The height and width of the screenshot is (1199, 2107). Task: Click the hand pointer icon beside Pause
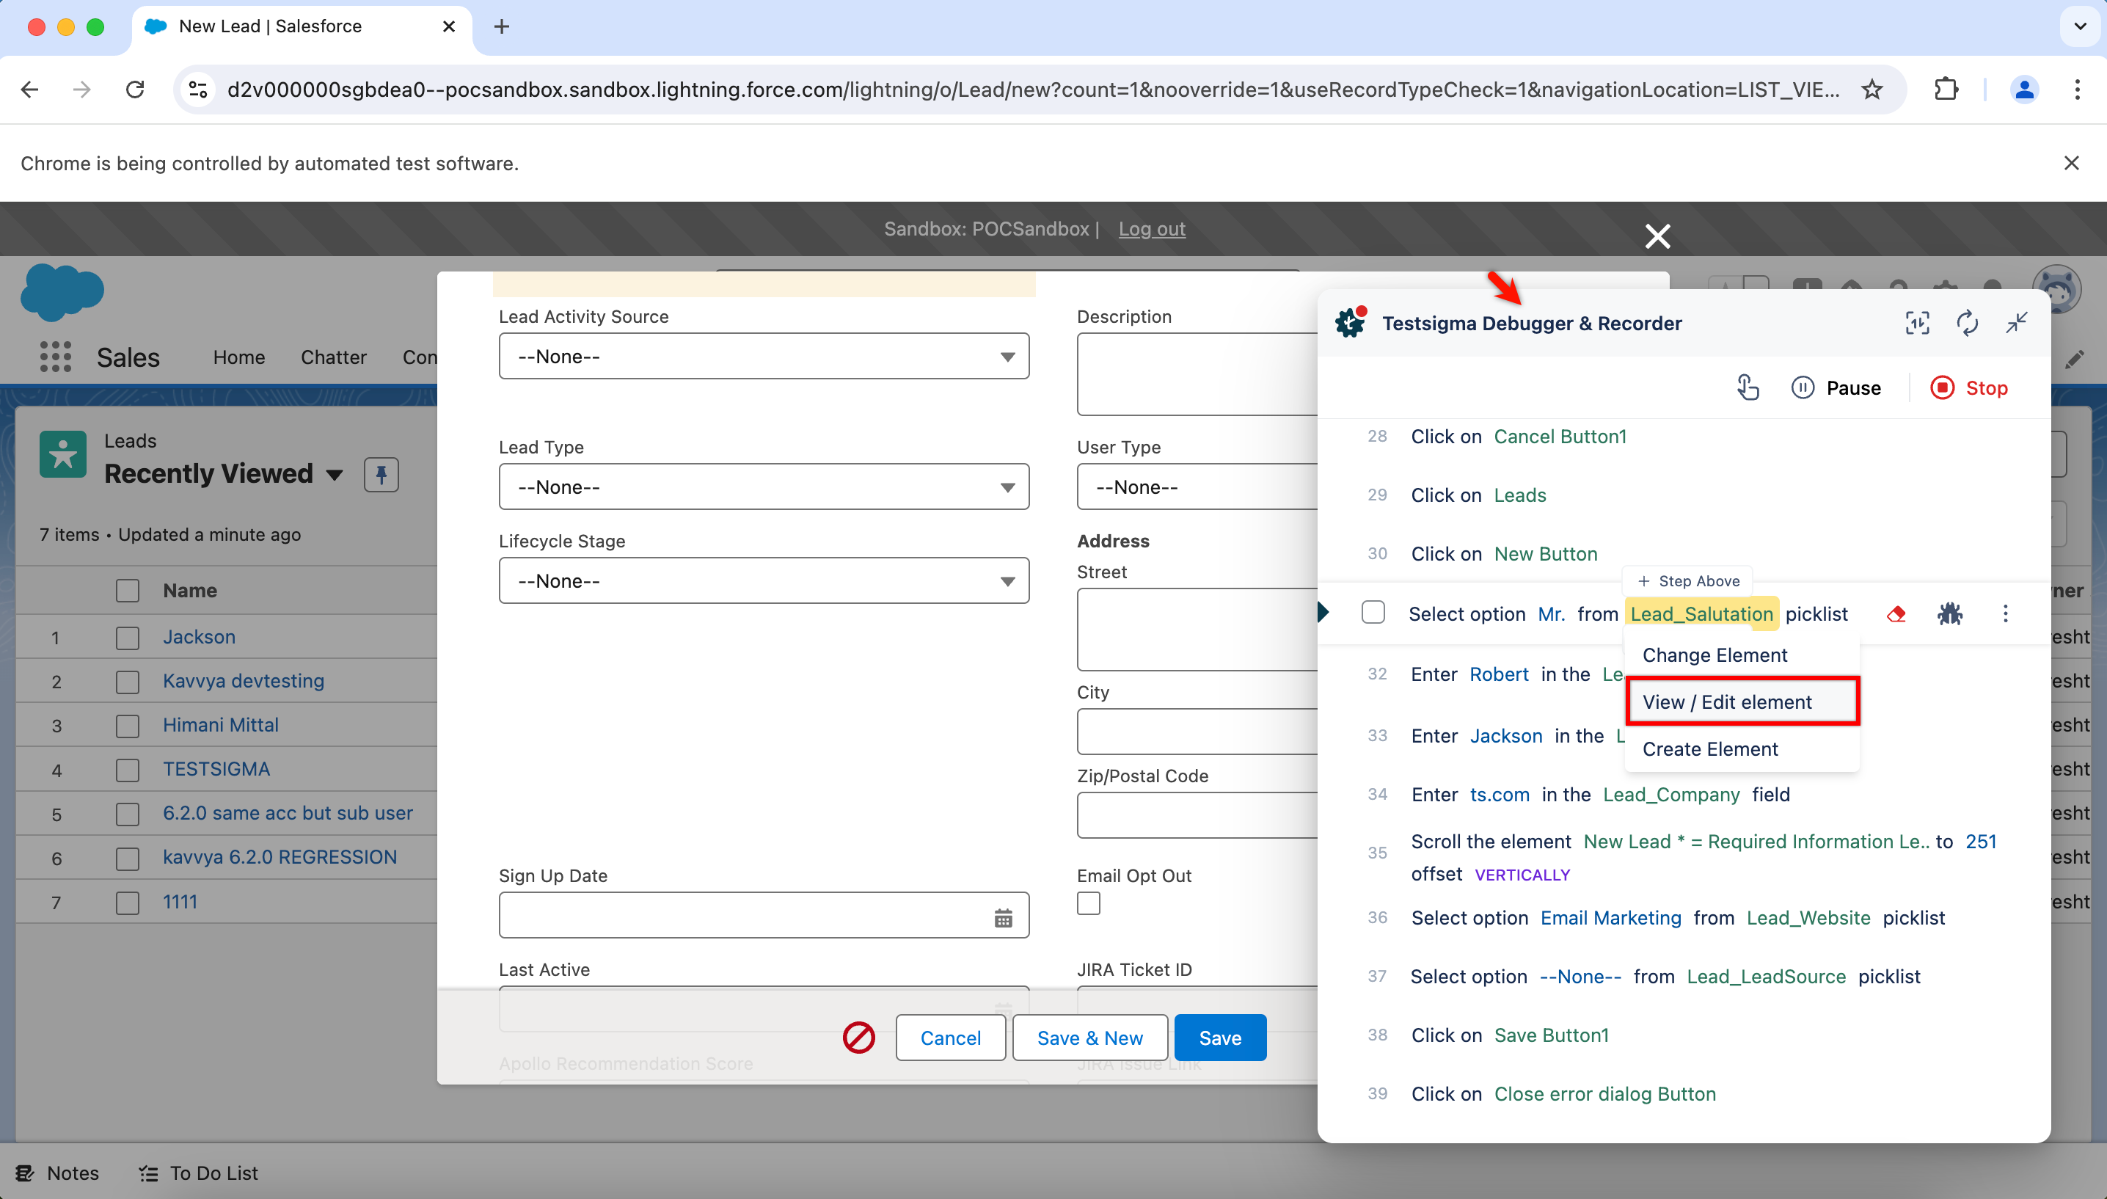coord(1748,387)
